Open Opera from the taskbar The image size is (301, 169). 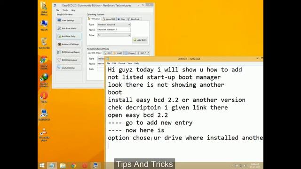[85, 165]
